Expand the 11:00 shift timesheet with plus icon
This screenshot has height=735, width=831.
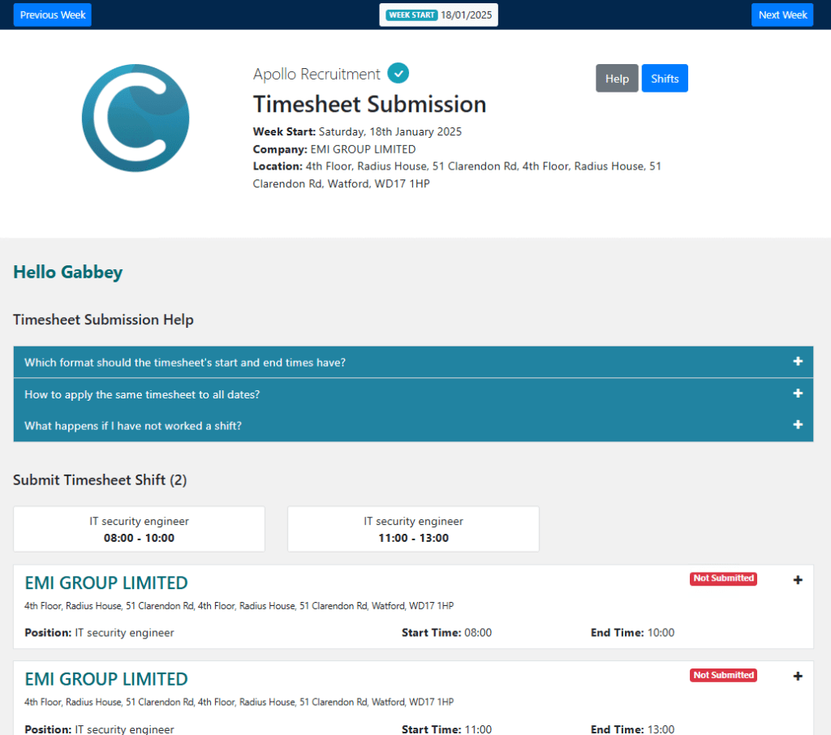(x=798, y=676)
